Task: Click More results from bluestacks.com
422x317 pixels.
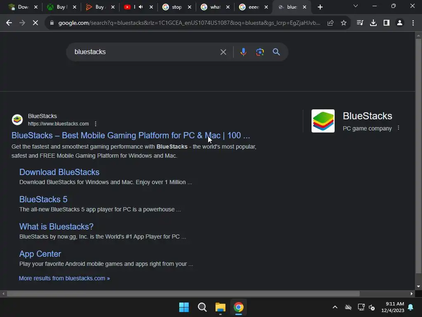Action: pyautogui.click(x=64, y=278)
